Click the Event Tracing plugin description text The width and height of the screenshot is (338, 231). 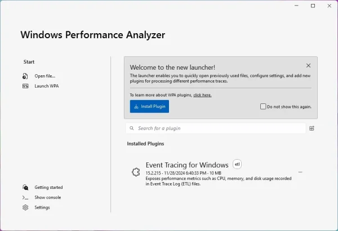click(x=219, y=181)
